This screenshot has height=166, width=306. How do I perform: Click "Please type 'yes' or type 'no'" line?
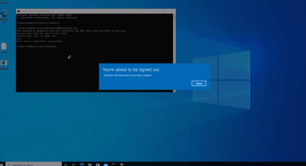(36, 36)
